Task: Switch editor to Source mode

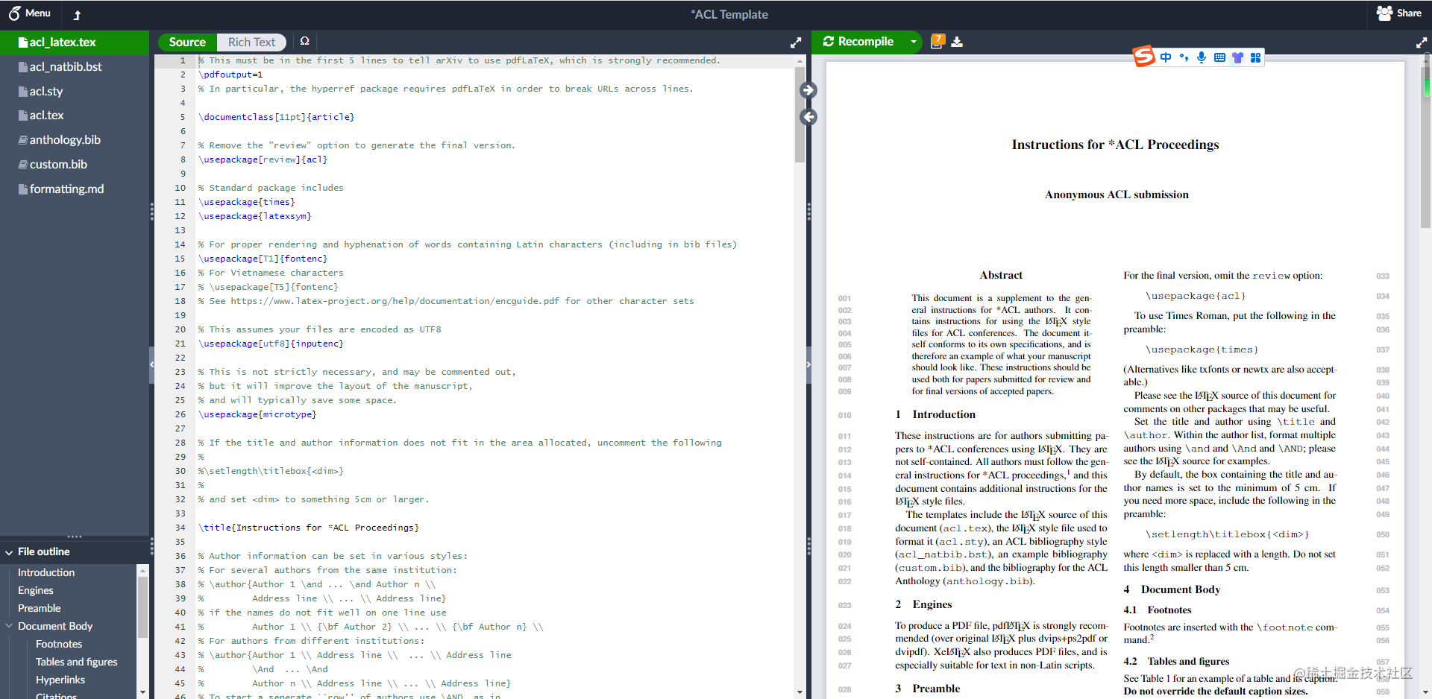Action: coord(187,42)
